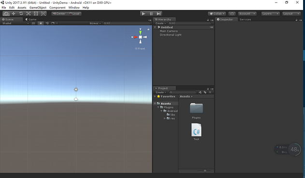Click the white center cube of the scene gizmo
The image size is (305, 178).
click(x=140, y=37)
